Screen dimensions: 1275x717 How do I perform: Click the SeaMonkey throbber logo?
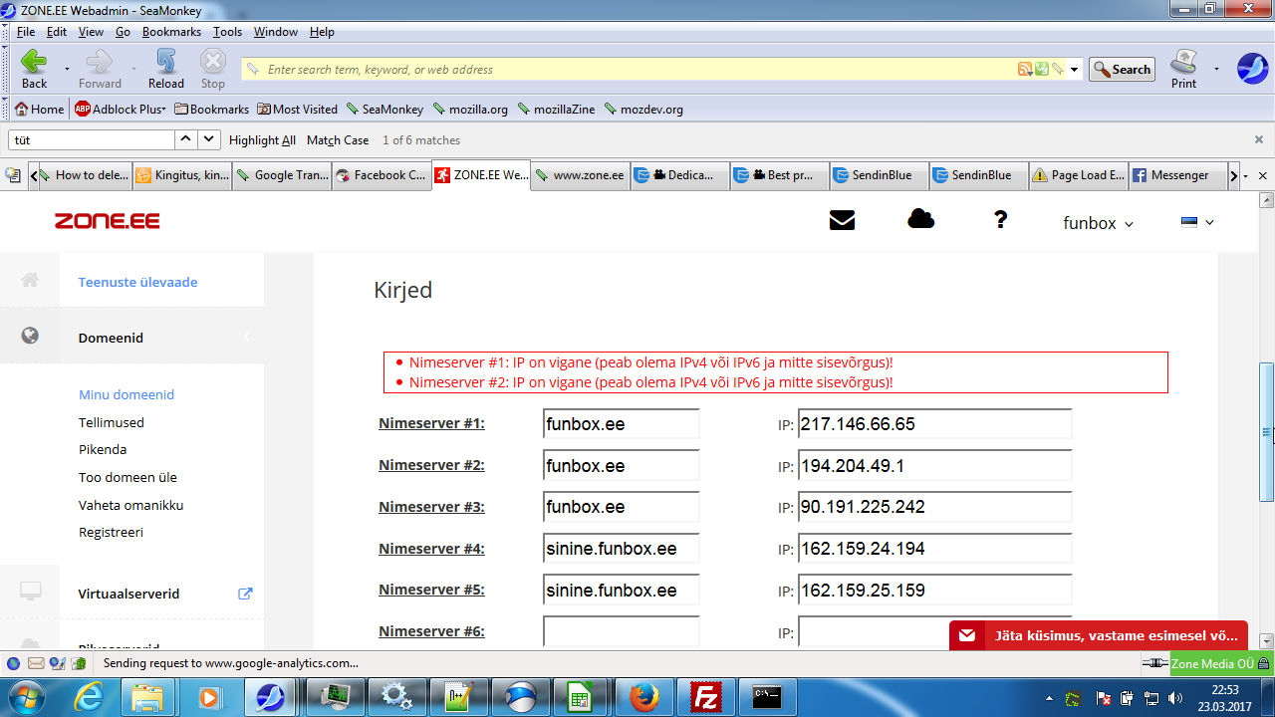tap(1252, 69)
